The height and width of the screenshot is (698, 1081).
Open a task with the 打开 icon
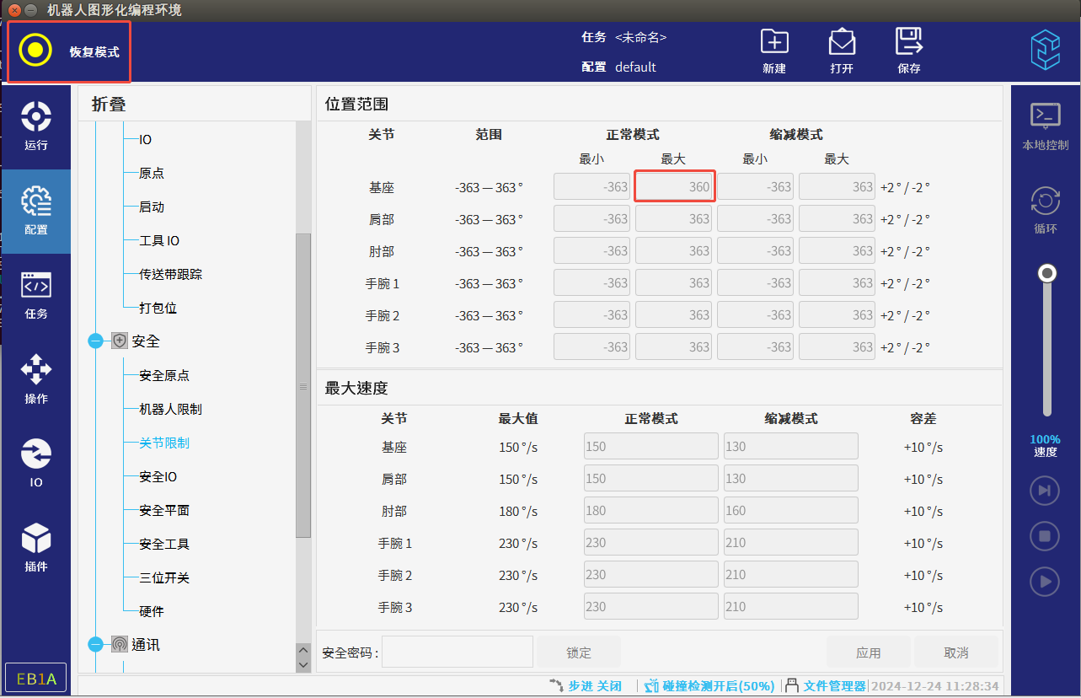(842, 43)
